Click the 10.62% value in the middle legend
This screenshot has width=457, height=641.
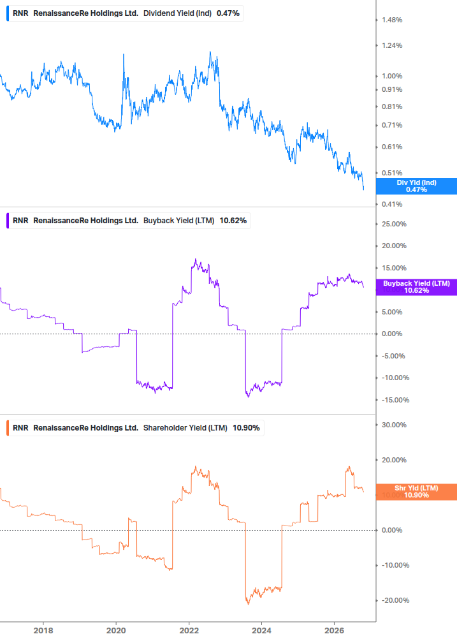[x=233, y=220]
